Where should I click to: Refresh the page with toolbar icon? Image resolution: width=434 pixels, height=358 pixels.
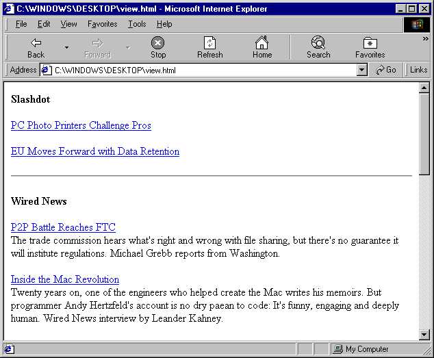209,43
